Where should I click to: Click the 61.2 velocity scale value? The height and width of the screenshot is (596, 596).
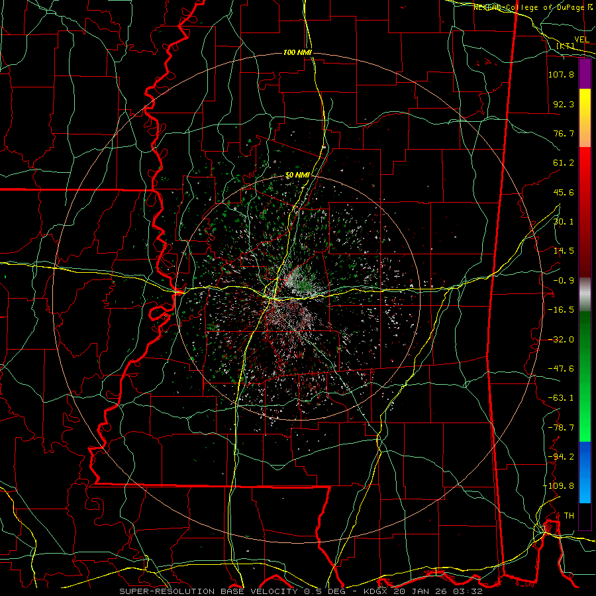[x=564, y=163]
